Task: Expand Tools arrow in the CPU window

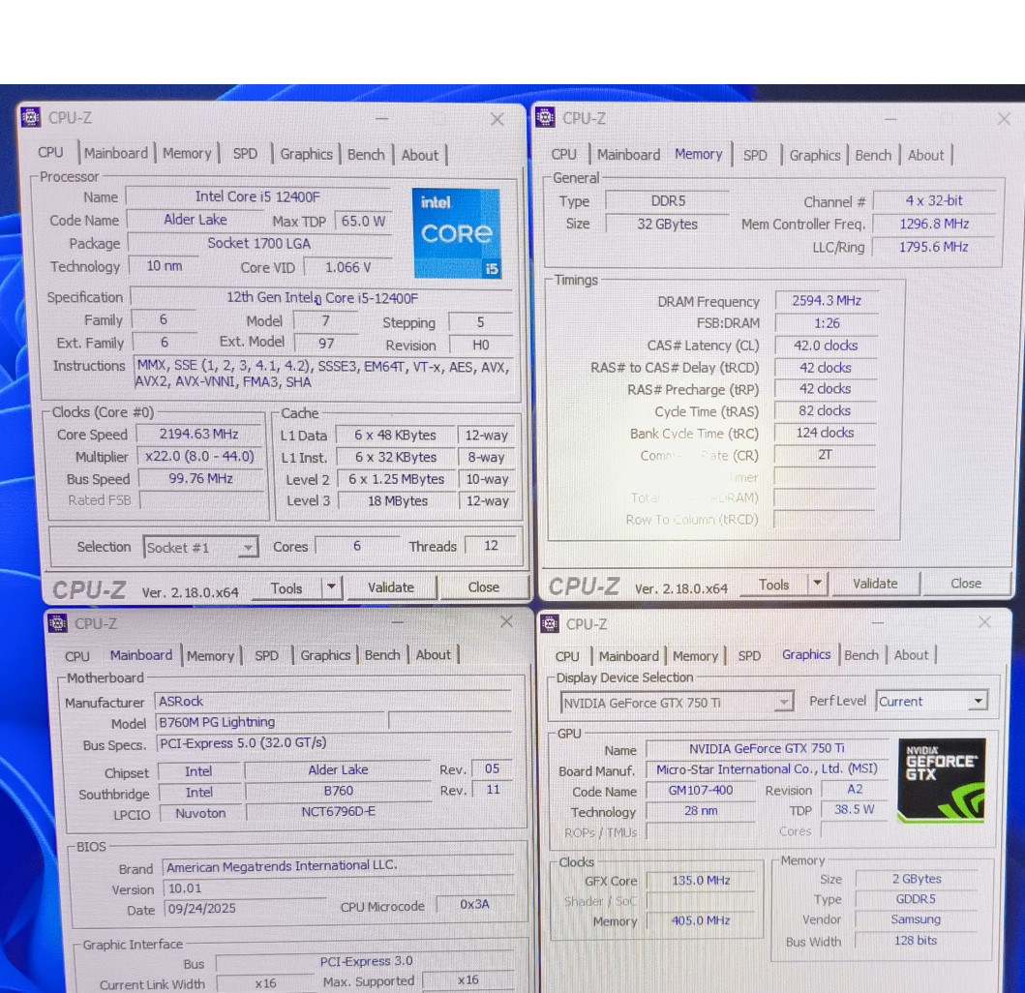Action: coord(331,587)
